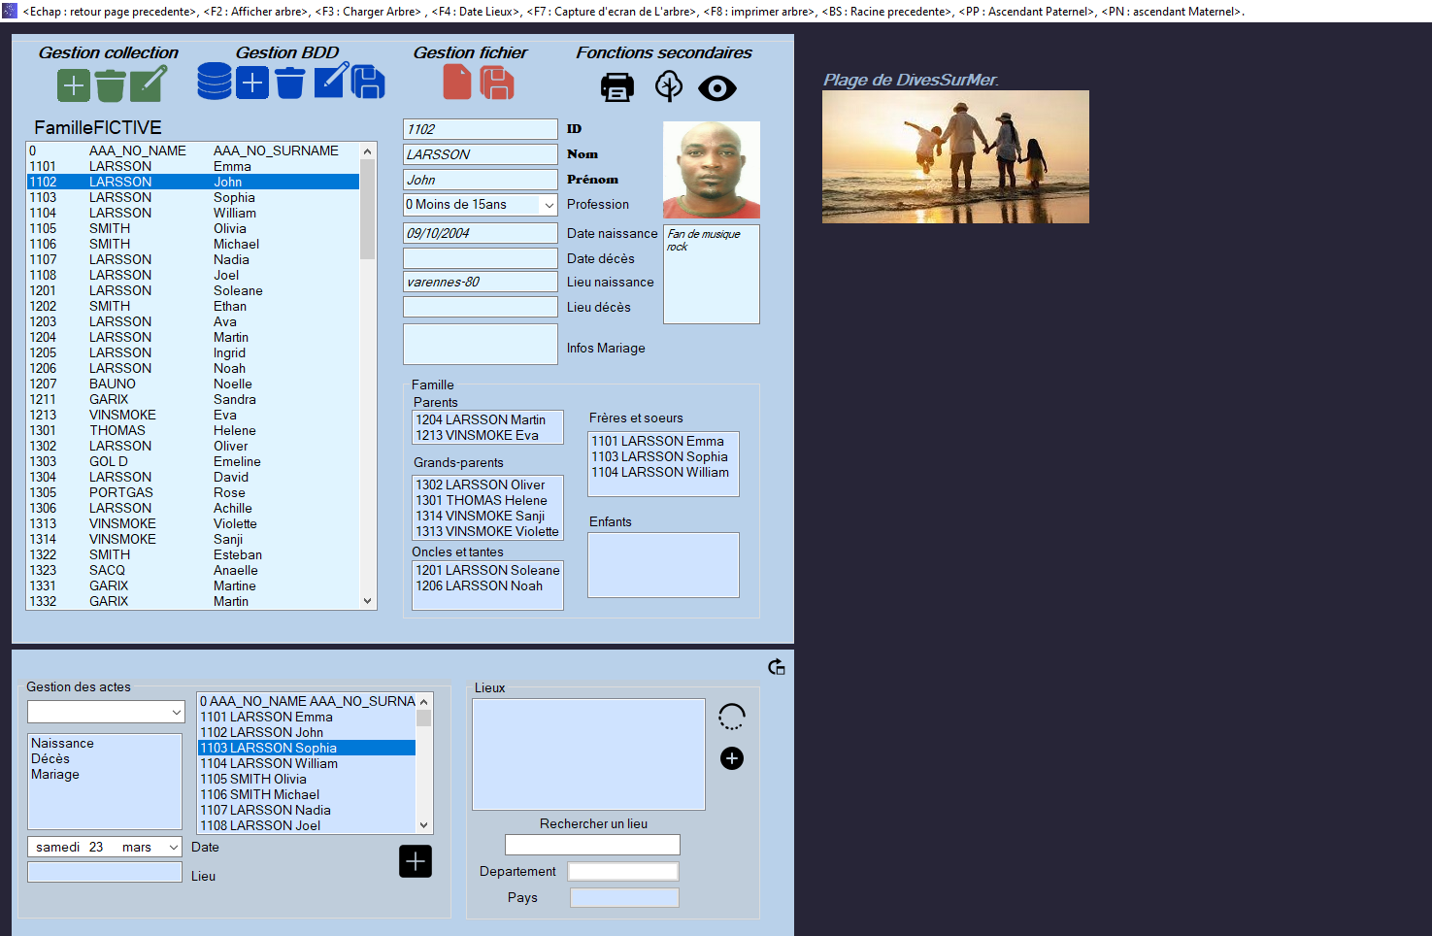Show the family tree icon
1432x936 pixels.
pyautogui.click(x=669, y=87)
